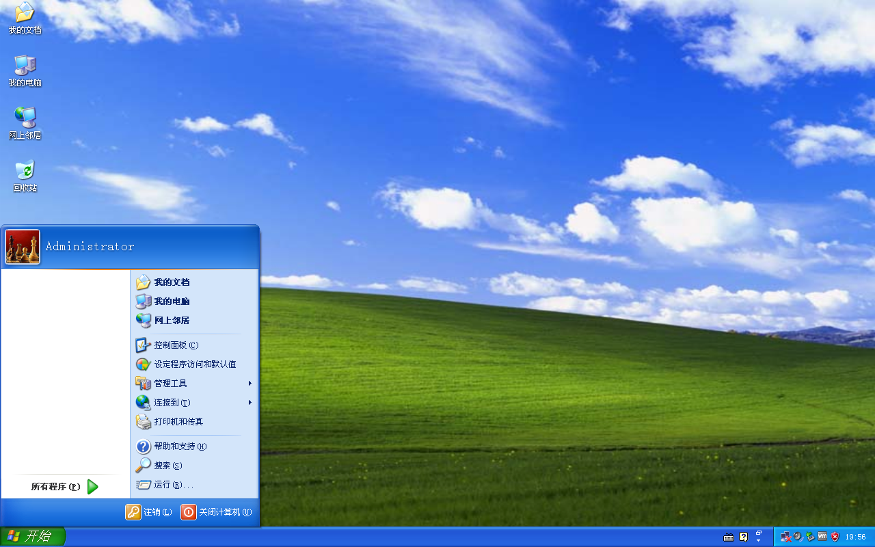Select 网上邻居 desktop icon
This screenshot has width=875, height=547.
click(x=25, y=124)
